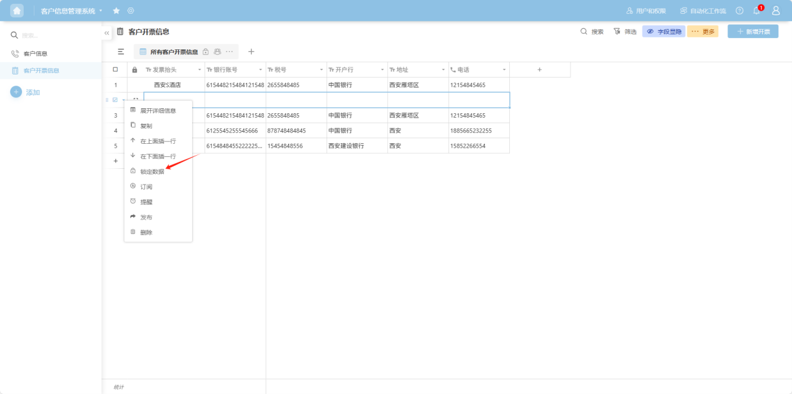Click the sidebar search field
792x394 pixels.
point(56,36)
